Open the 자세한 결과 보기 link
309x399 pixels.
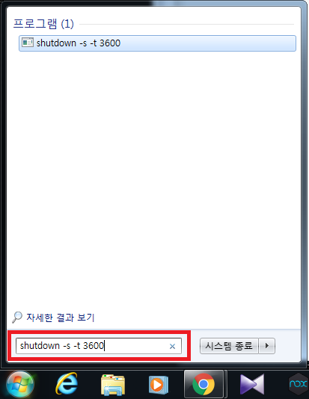point(61,318)
